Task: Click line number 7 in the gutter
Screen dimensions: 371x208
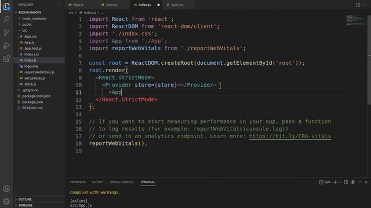Action: click(x=80, y=63)
